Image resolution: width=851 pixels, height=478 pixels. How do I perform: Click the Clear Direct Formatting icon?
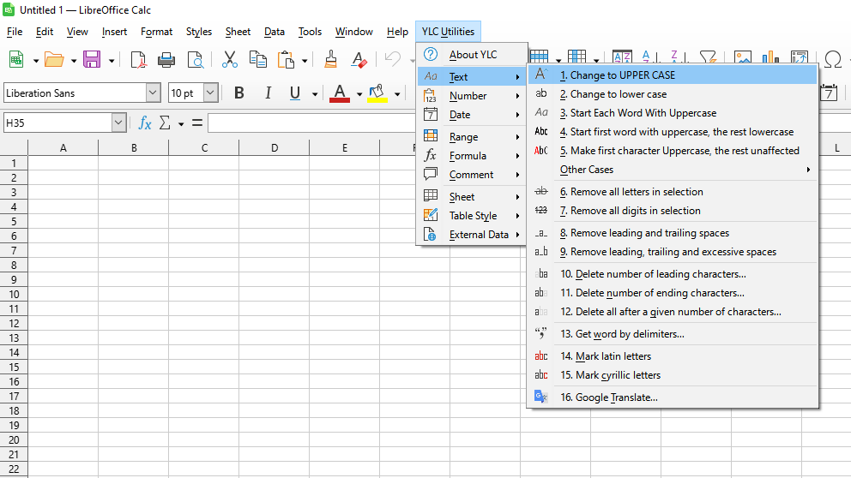click(x=359, y=59)
